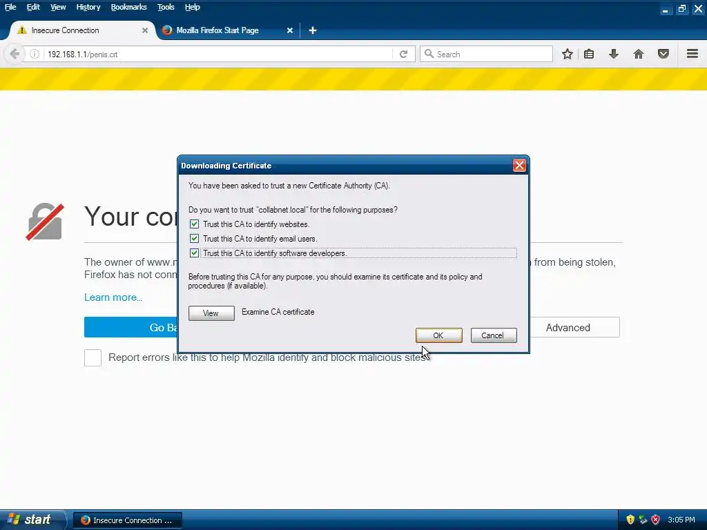Close the Insecure Connection tab
The image size is (707, 530).
(x=145, y=30)
